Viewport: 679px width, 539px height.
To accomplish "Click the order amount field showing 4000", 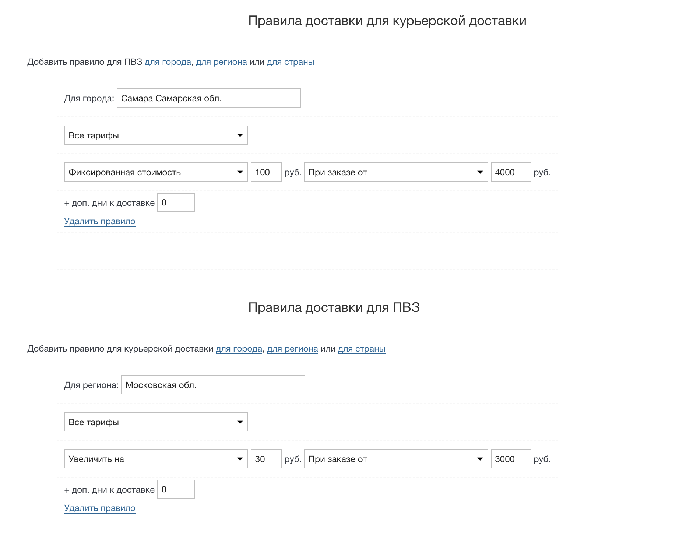I will point(510,172).
